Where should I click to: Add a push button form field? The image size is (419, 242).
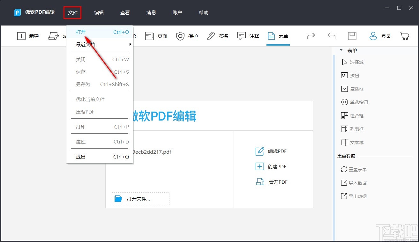(344, 76)
